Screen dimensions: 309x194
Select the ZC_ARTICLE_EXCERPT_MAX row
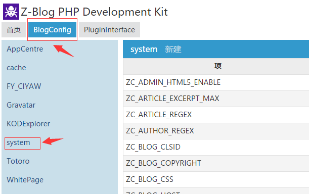point(216,99)
